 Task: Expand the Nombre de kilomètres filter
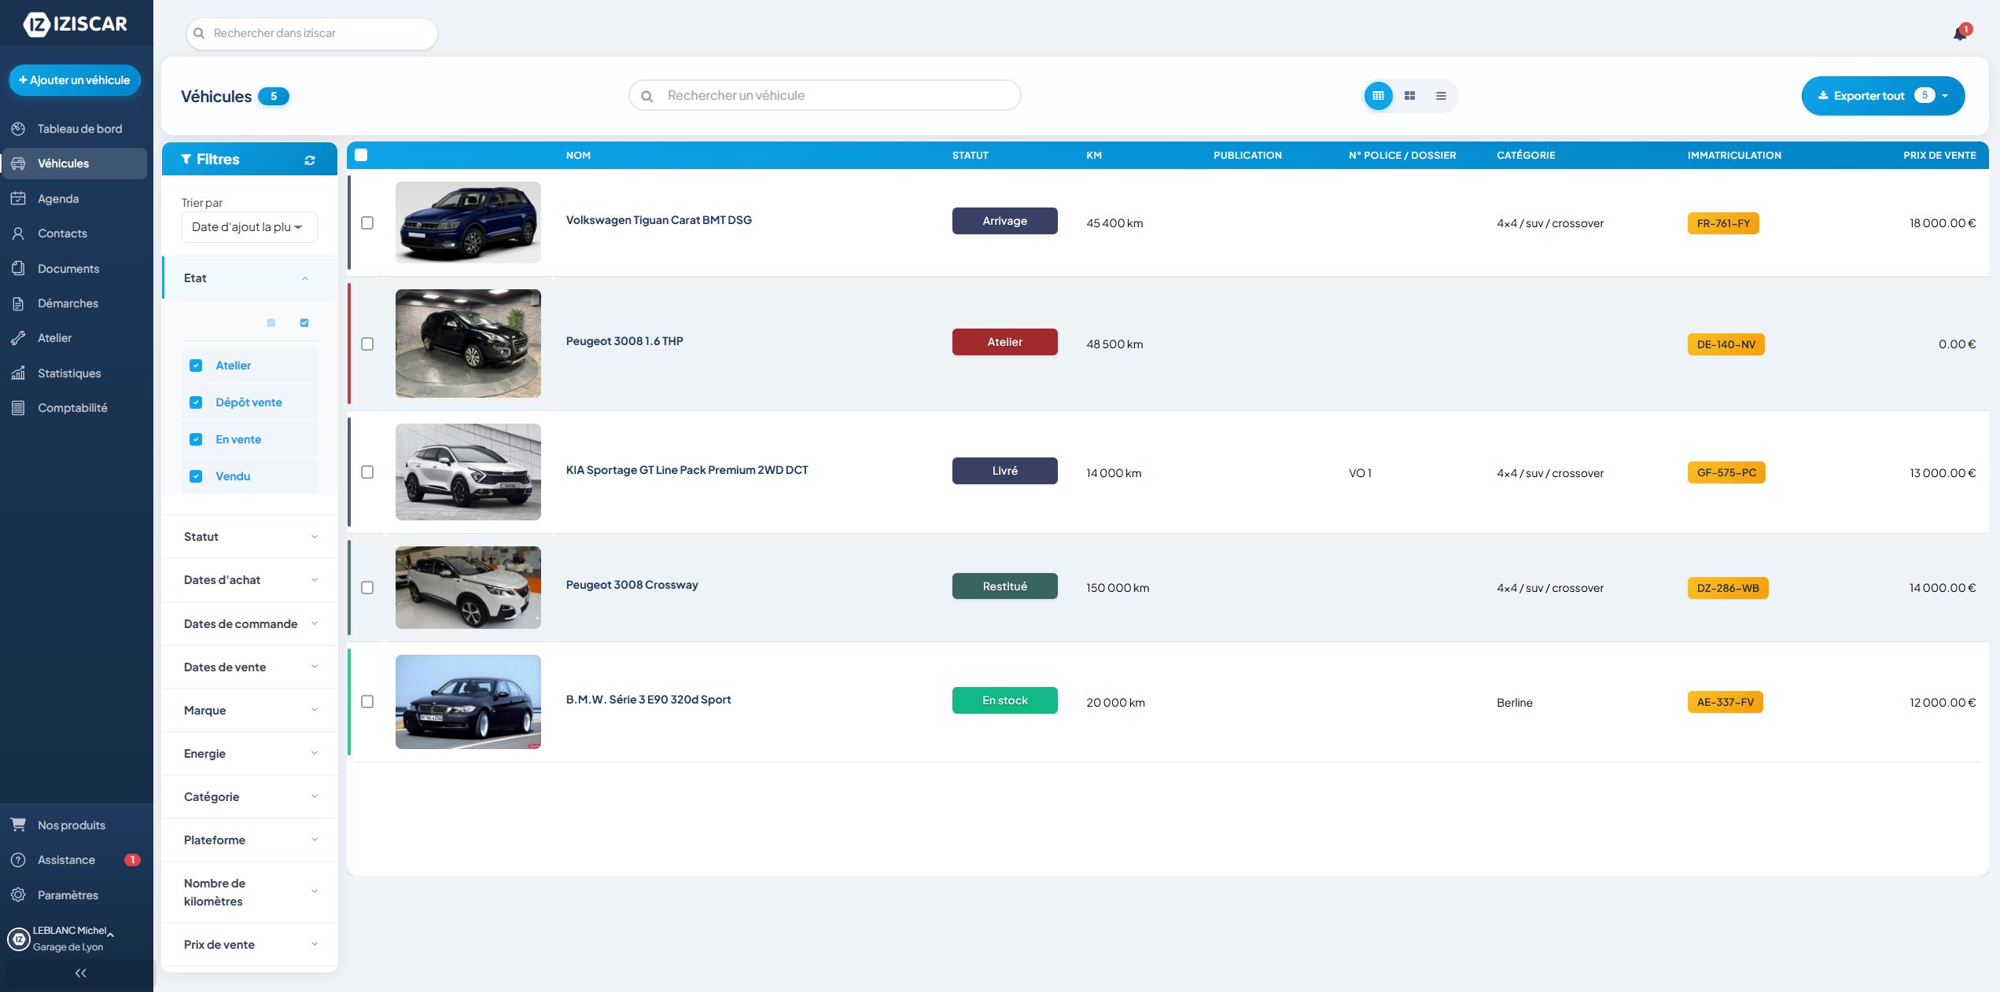point(250,892)
